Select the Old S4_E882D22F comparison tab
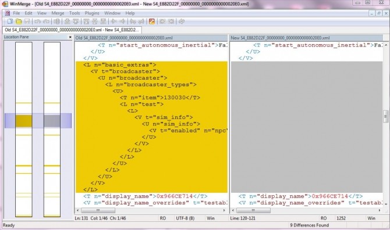390x230 pixels. coord(72,30)
